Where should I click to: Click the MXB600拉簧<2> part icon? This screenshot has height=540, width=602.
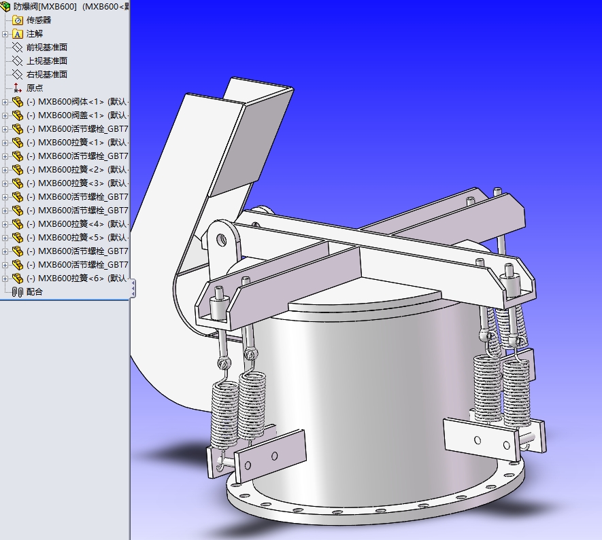pyautogui.click(x=17, y=170)
